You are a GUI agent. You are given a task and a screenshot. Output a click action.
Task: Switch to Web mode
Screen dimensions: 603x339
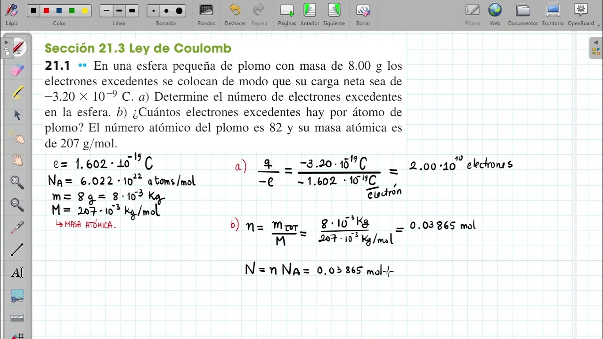tap(495, 14)
